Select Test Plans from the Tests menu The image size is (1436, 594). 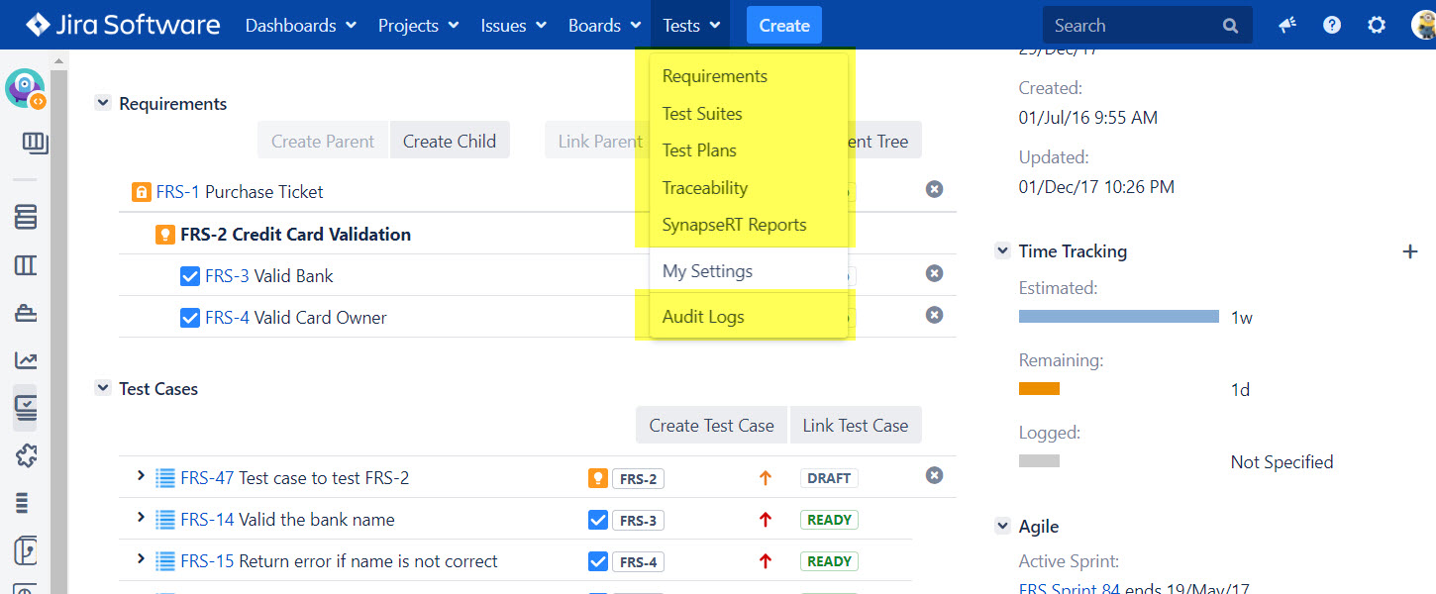[x=699, y=150]
